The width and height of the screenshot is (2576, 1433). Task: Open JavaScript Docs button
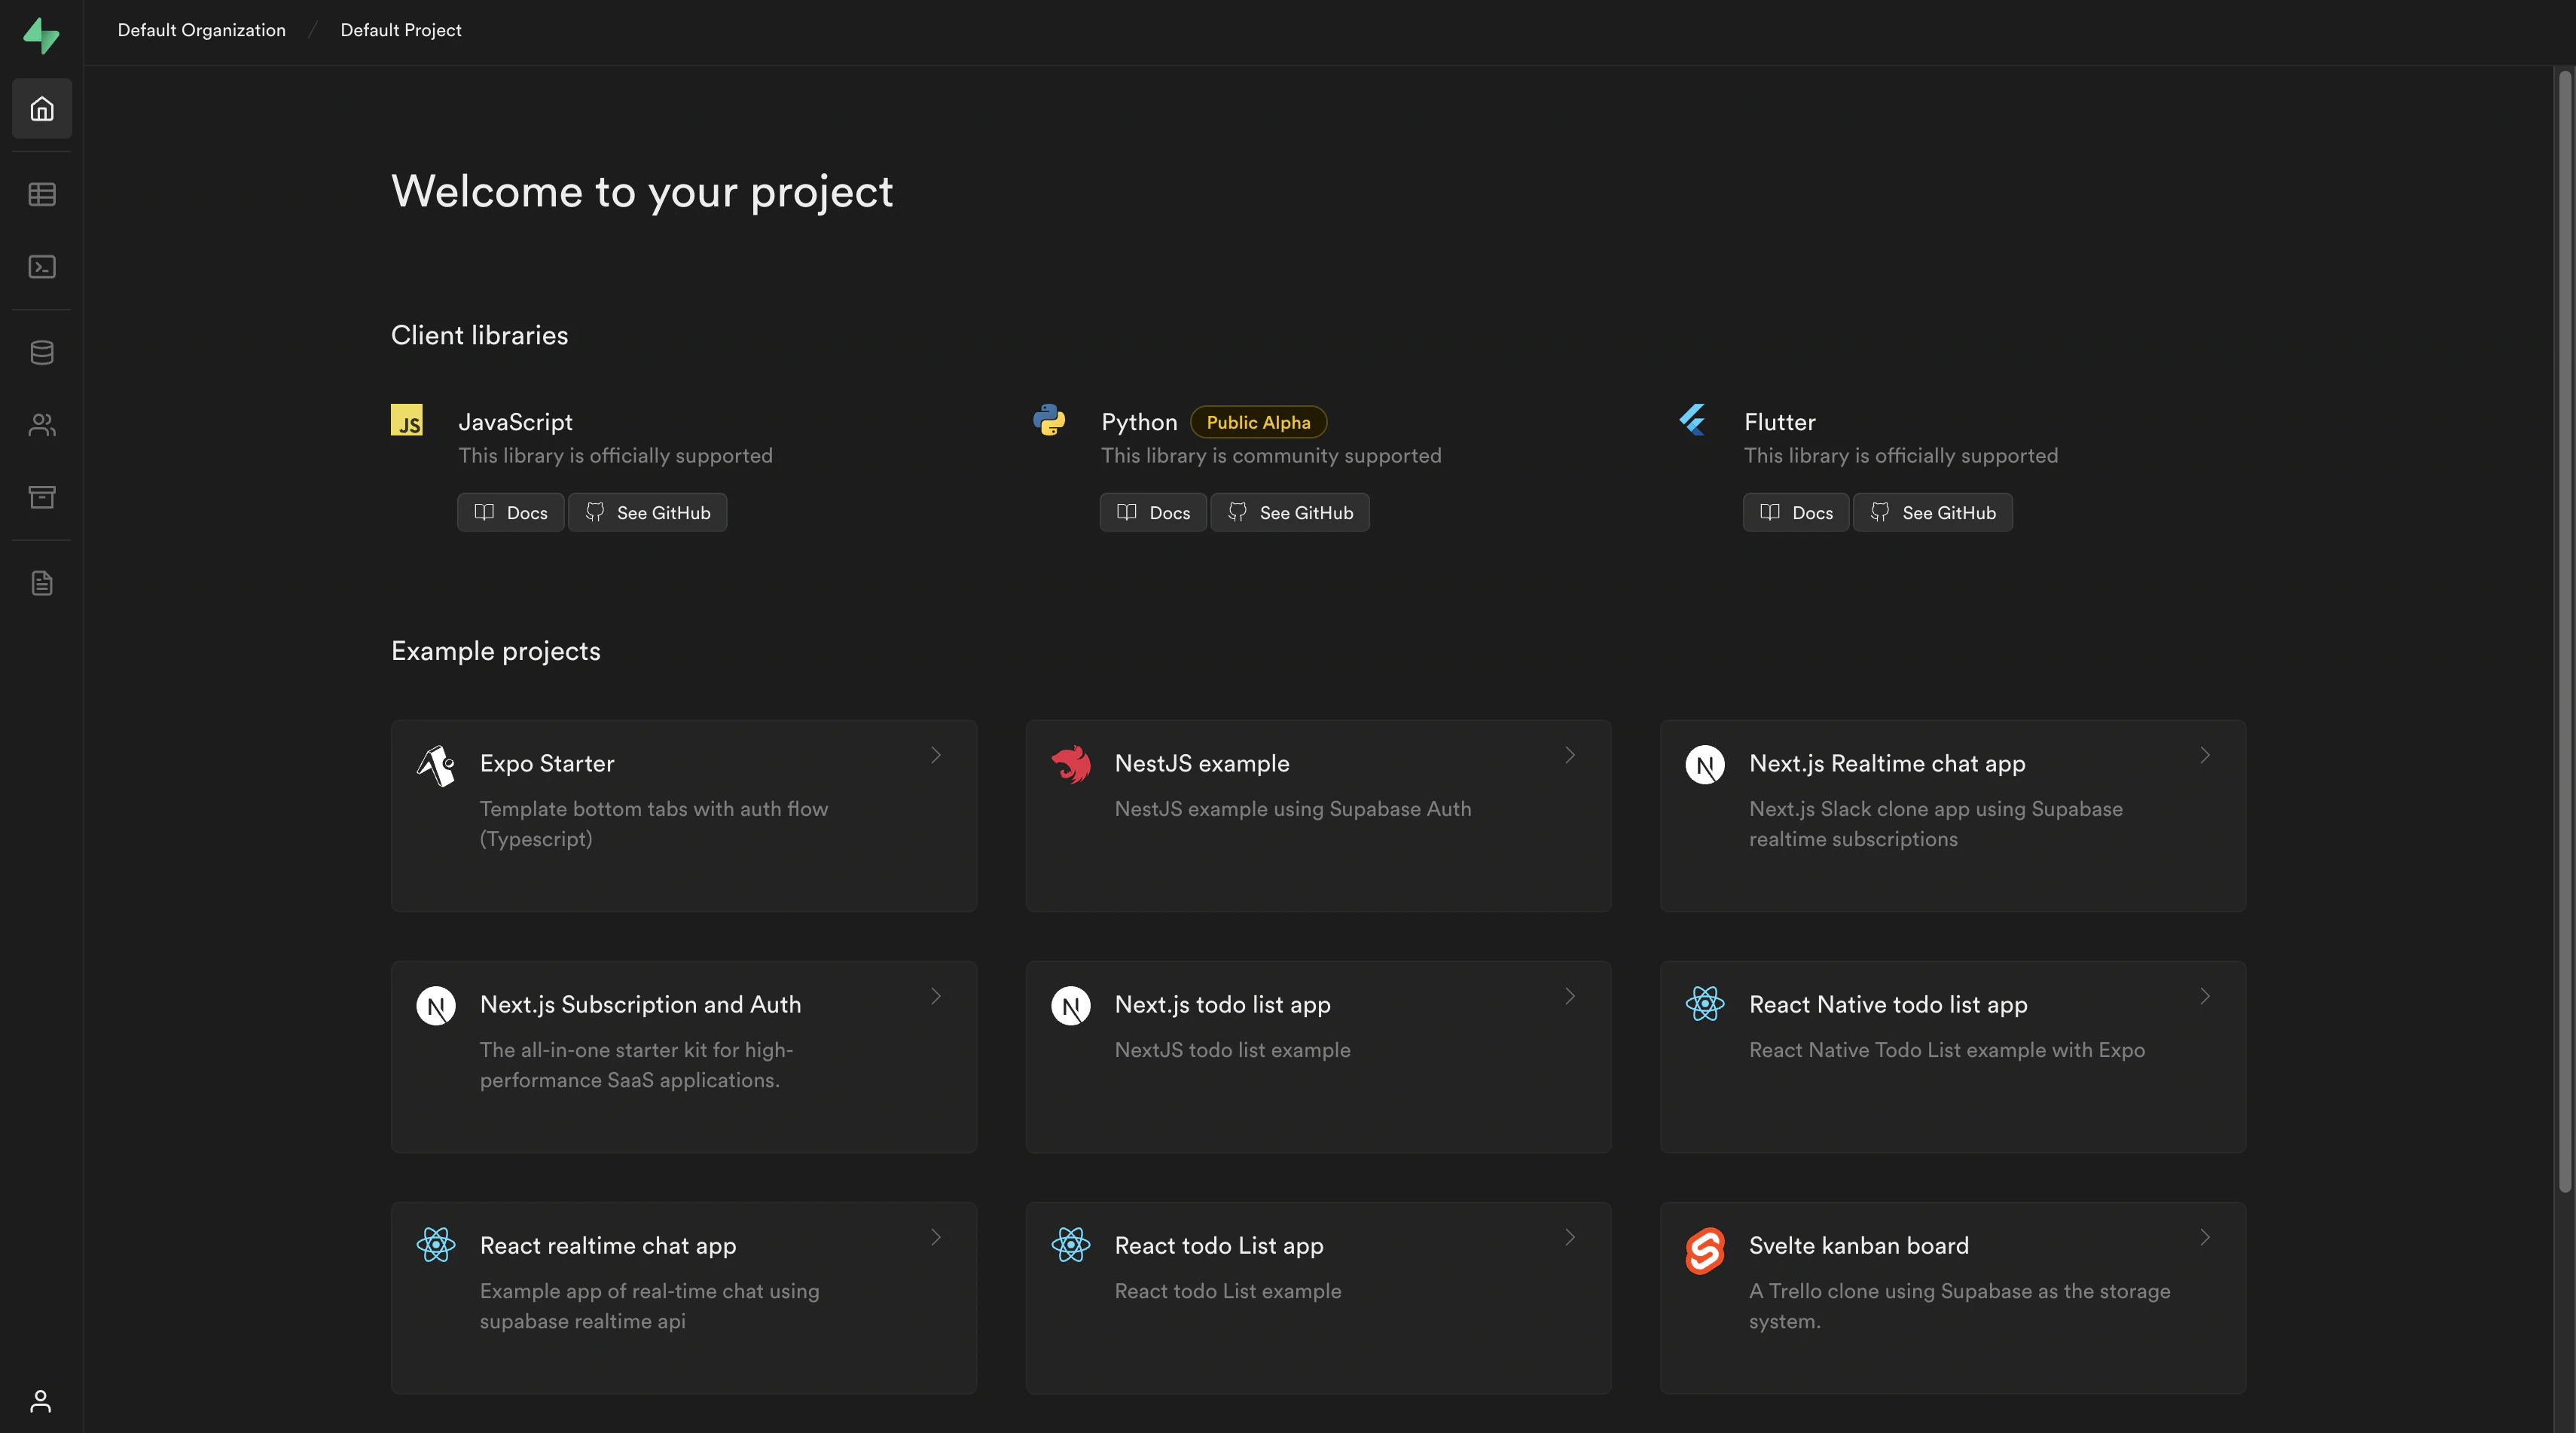(x=511, y=512)
